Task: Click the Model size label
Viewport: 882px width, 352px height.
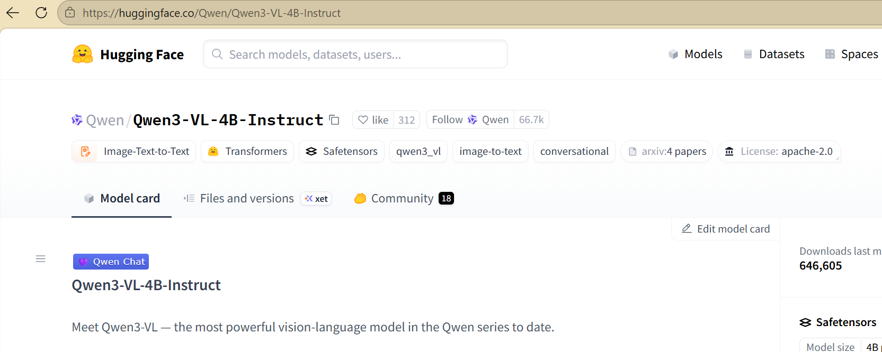Action: click(x=831, y=347)
